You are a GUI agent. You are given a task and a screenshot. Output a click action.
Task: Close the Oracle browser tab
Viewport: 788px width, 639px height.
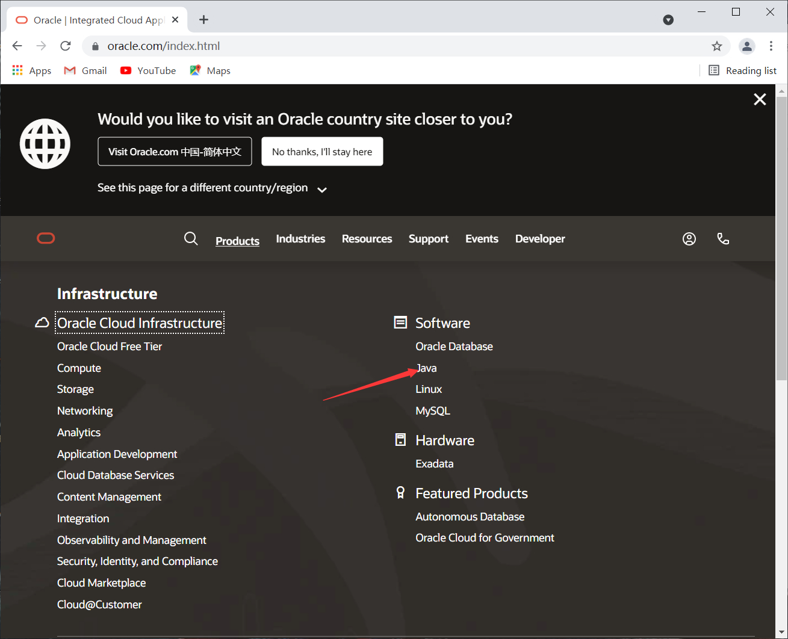tap(175, 20)
